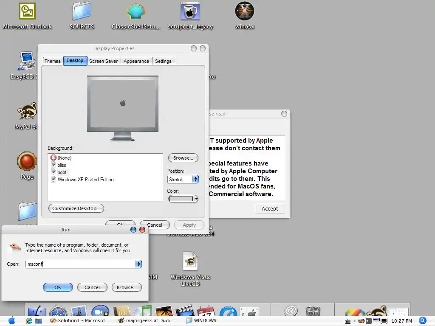Click Cancel in the Run dialog
435x326 pixels.
pyautogui.click(x=92, y=287)
